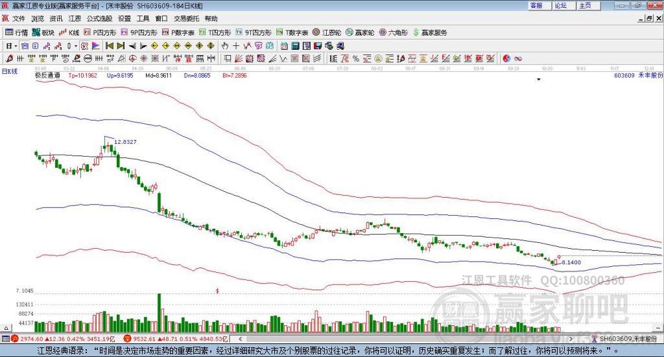Click the 客服 customer service button
Screen dimensions: 664x357
click(x=539, y=5)
